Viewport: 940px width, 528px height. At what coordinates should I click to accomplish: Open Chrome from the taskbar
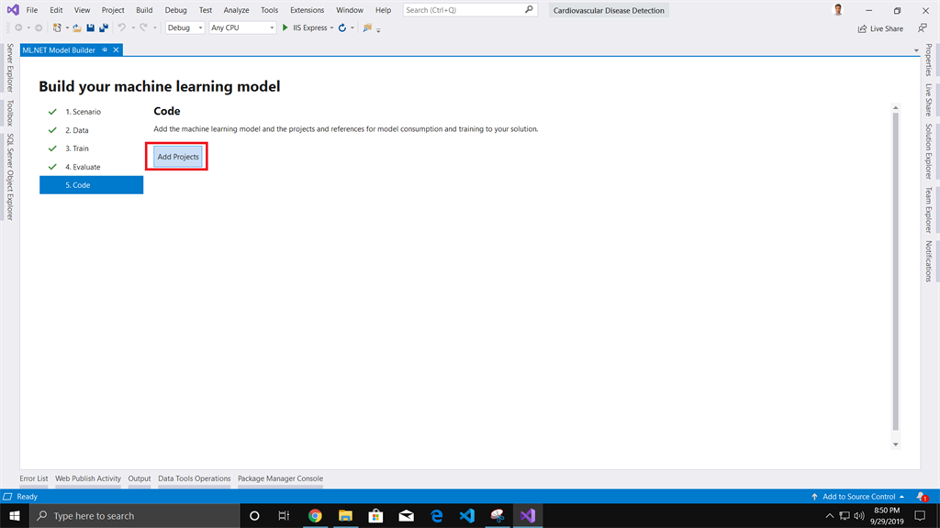pos(315,515)
